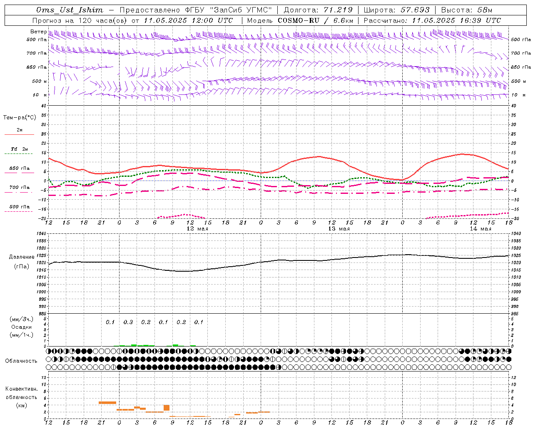The image size is (533, 426).
Task: Click the Осадки label
Action: [x=22, y=327]
